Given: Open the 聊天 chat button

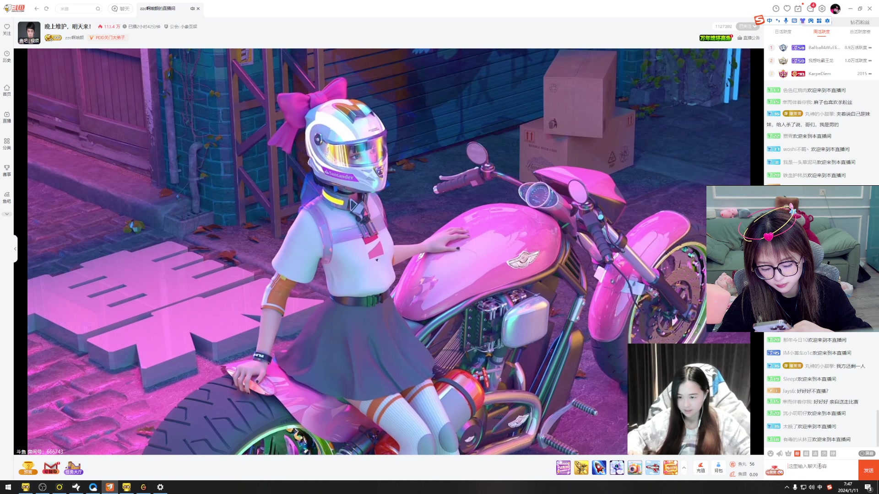Looking at the screenshot, I should click(120, 9).
